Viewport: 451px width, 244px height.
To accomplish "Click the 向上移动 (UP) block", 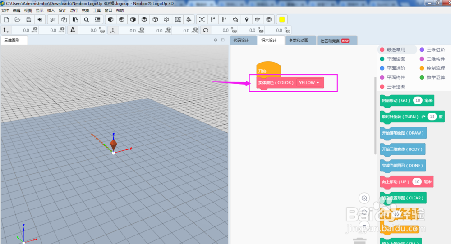I will pos(407,182).
